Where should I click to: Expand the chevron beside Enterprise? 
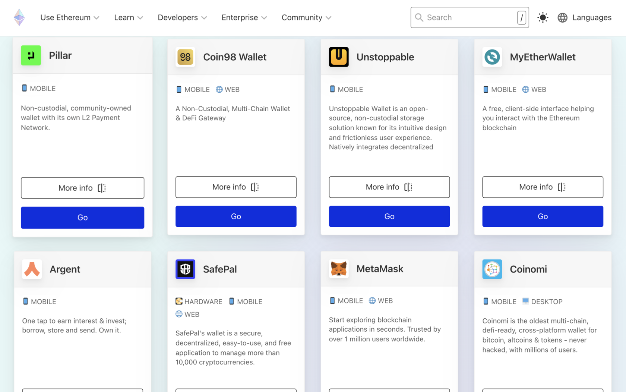[x=264, y=18]
